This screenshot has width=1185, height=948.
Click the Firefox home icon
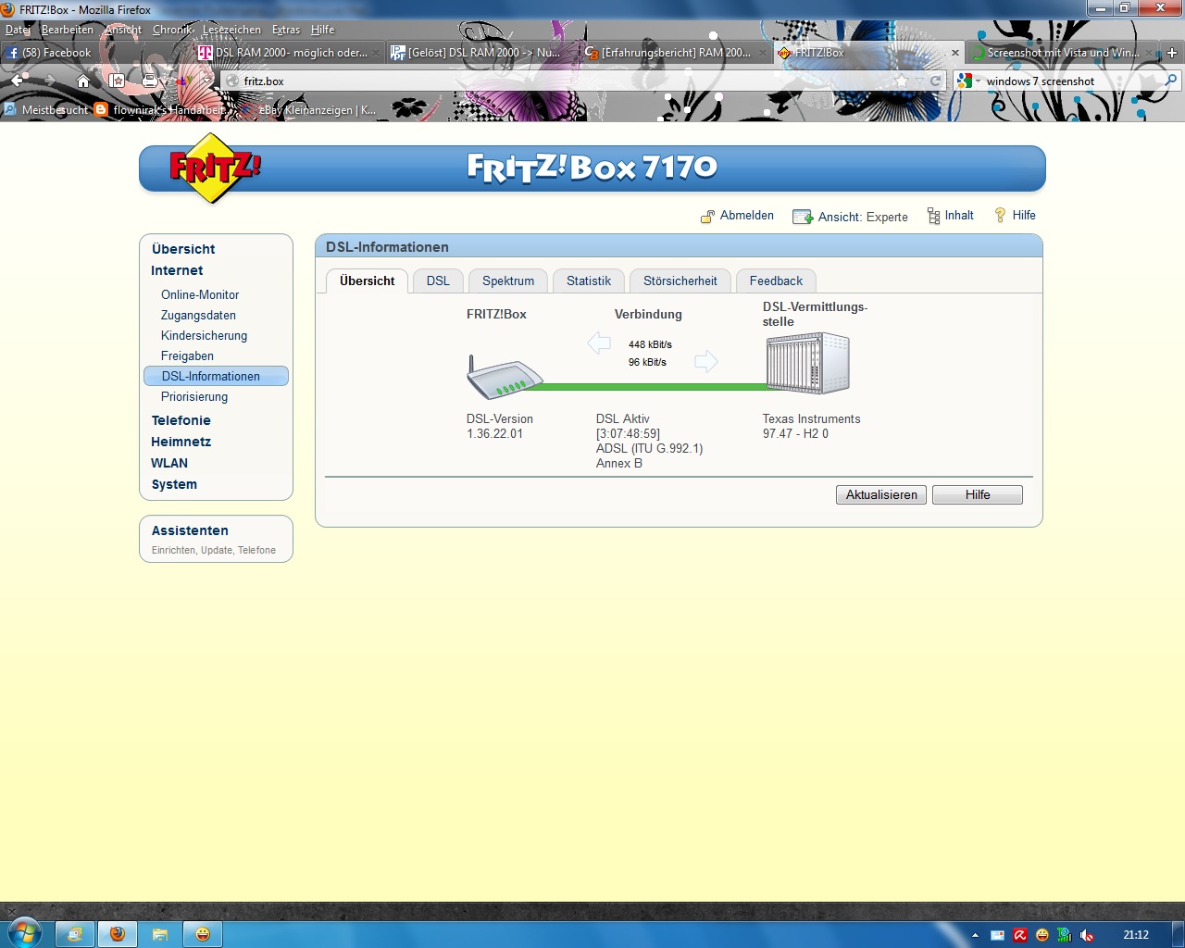(83, 81)
